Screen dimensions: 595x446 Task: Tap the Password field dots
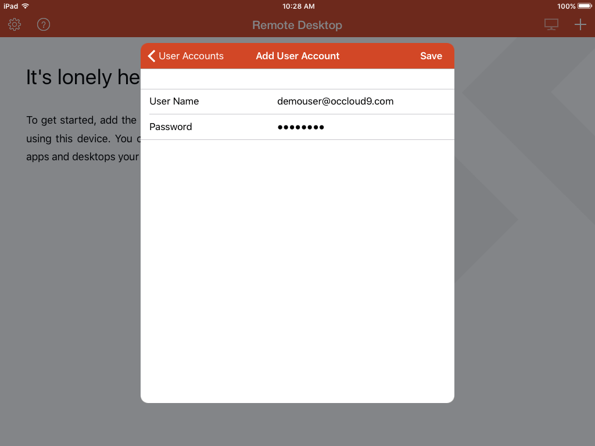click(x=300, y=127)
